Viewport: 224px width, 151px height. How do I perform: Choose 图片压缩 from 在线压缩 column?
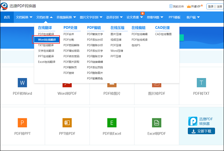[x=116, y=34]
